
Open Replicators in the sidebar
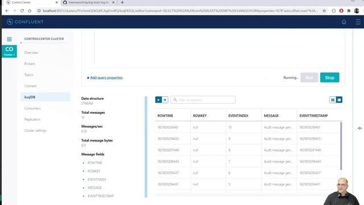(x=32, y=120)
